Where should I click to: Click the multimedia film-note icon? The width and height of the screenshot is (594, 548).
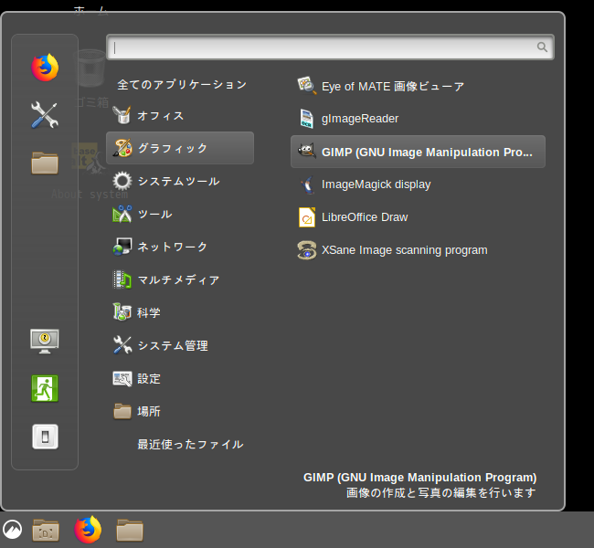tap(122, 279)
